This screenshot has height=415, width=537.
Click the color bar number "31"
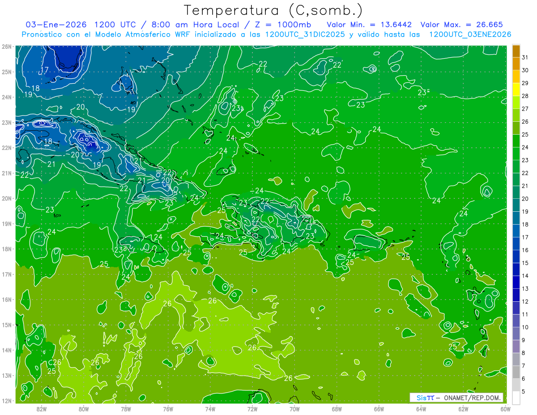click(x=525, y=57)
